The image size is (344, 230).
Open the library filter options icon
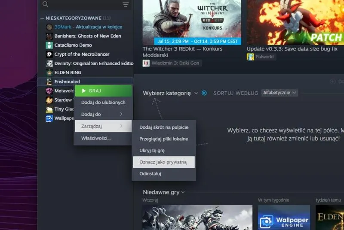point(126,4)
